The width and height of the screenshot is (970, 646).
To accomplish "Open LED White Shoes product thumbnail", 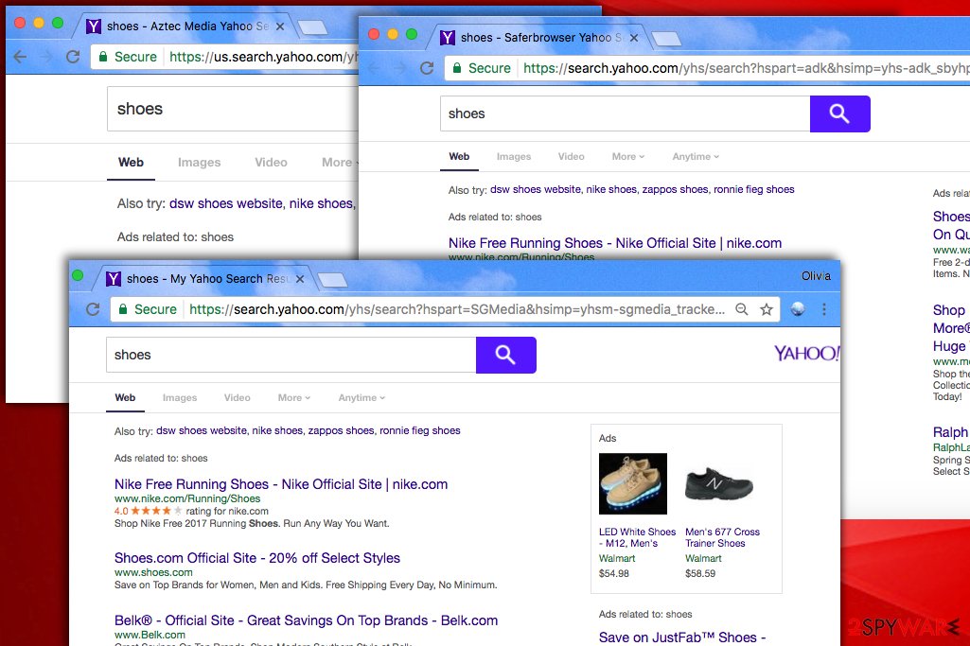I will [633, 483].
